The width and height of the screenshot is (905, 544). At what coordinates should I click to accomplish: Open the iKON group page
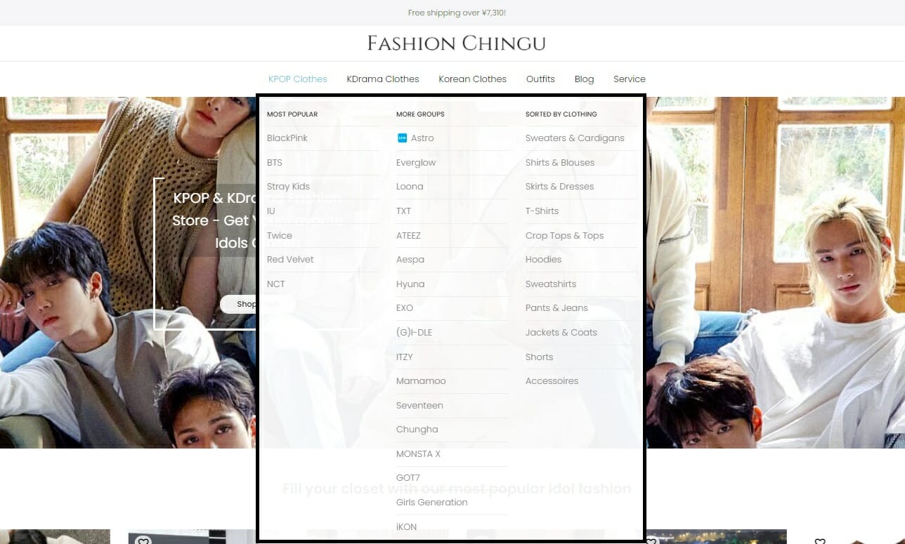pos(406,527)
